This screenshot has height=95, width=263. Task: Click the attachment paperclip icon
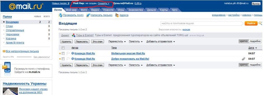(x=243, y=59)
